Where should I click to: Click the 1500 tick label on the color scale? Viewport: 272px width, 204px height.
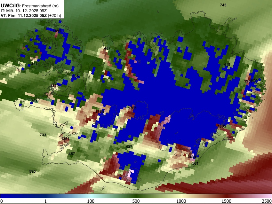click(x=227, y=201)
